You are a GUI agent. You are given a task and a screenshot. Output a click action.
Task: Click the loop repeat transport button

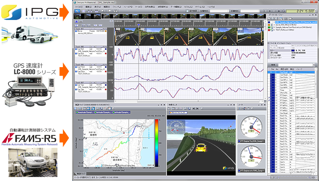coord(284,11)
